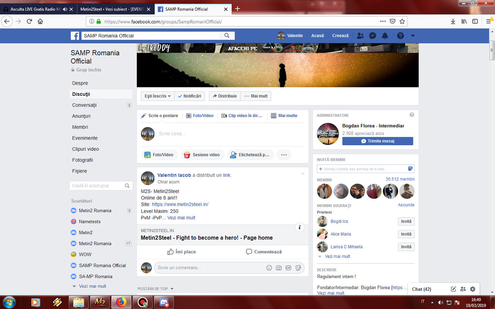The width and height of the screenshot is (495, 309).
Task: Insert emoji in comment box
Action: tap(269, 268)
